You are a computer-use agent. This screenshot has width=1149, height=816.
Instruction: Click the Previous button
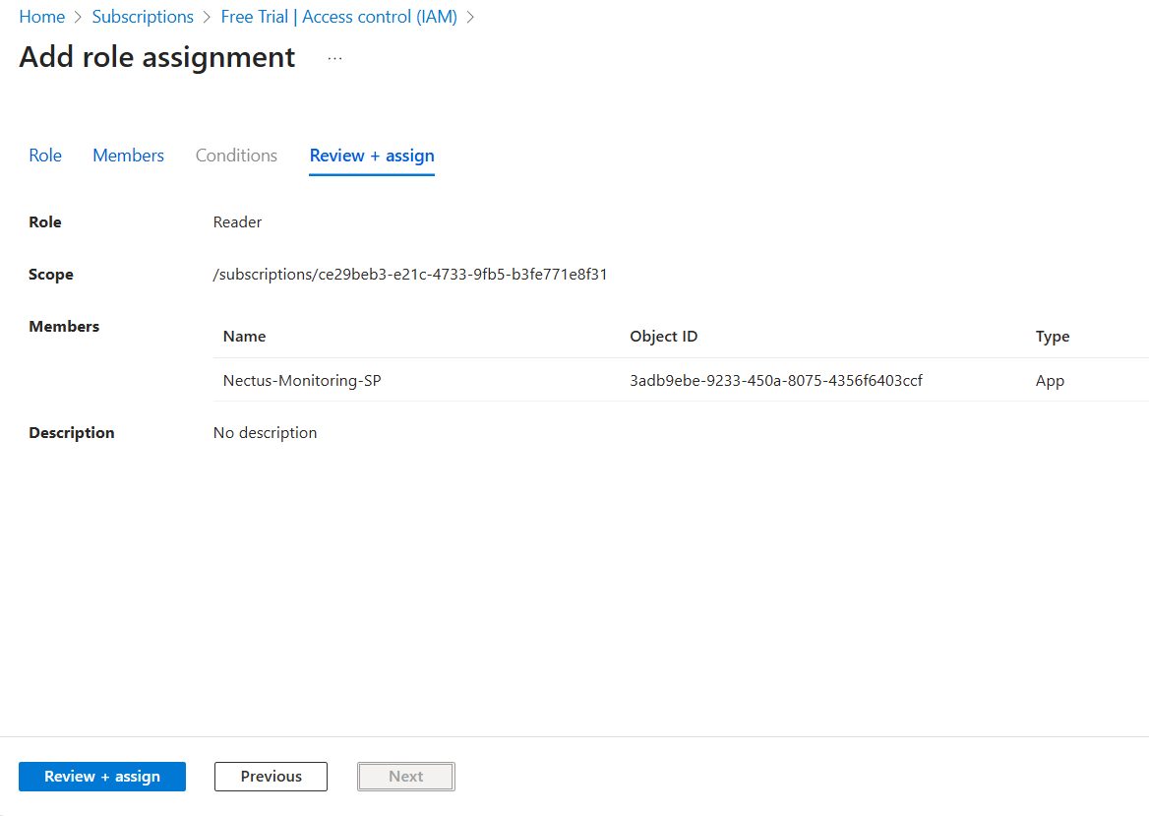coord(271,777)
